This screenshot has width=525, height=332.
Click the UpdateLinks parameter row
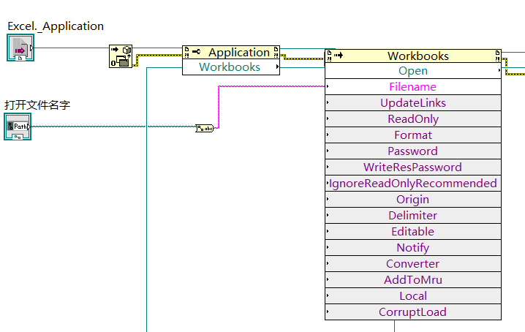click(413, 103)
